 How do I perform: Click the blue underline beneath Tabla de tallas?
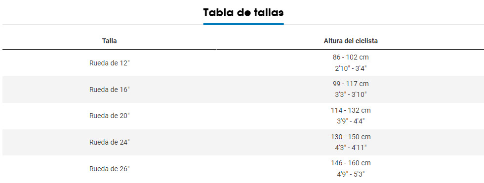[243, 24]
